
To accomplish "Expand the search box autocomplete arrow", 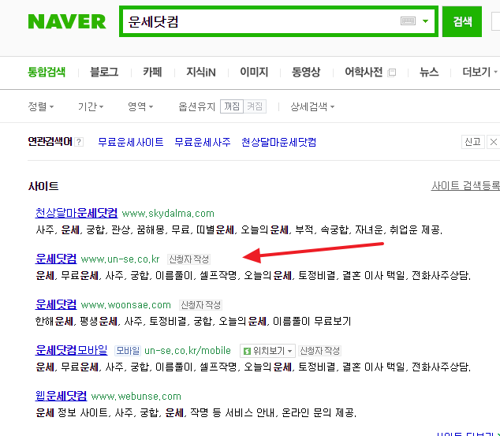I will [x=425, y=21].
